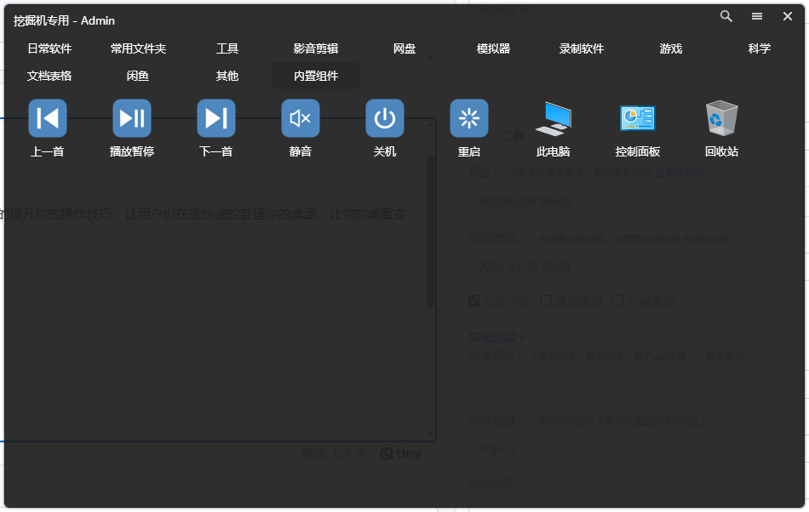The height and width of the screenshot is (512, 809).
Task: Select the 文档表格 category tab
Action: click(49, 76)
